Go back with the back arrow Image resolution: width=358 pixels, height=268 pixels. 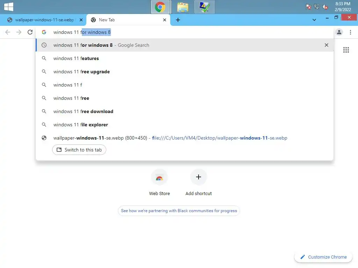[8, 32]
